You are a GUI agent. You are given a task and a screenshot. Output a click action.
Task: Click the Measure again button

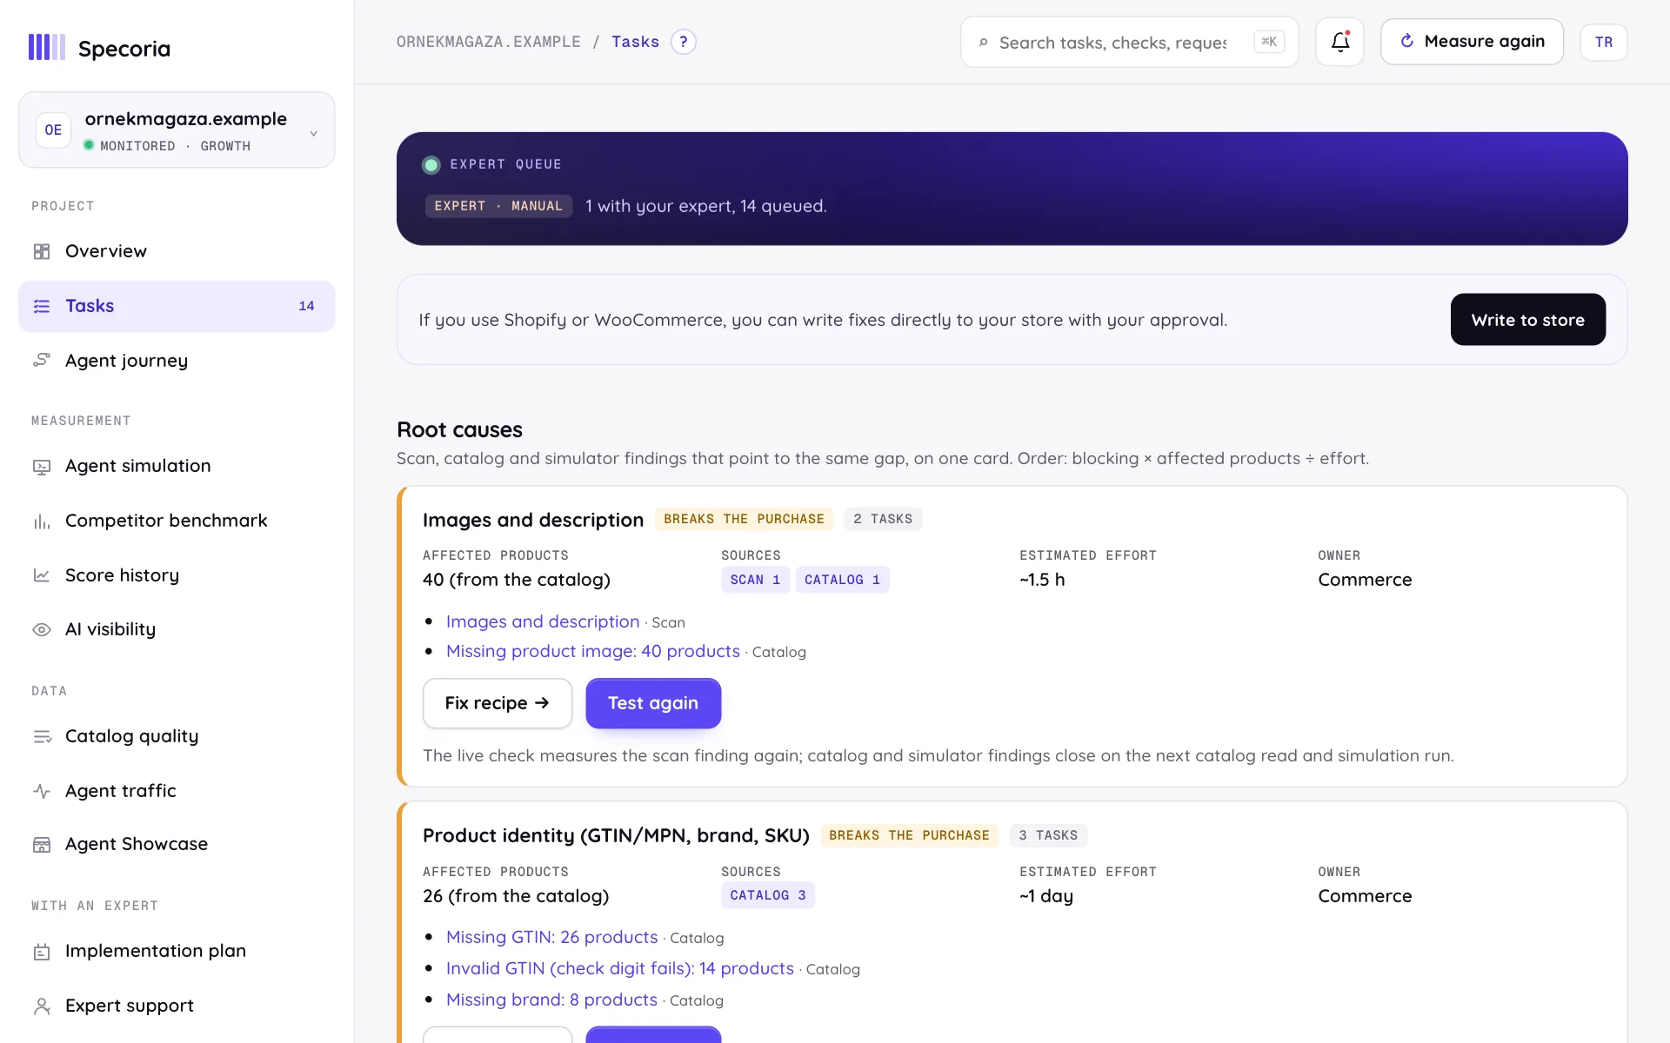[1472, 42]
